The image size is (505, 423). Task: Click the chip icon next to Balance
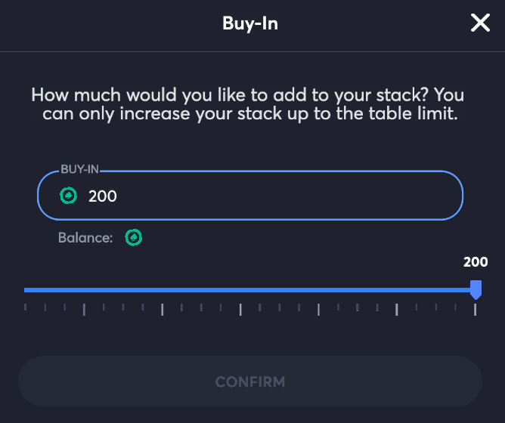(x=134, y=238)
